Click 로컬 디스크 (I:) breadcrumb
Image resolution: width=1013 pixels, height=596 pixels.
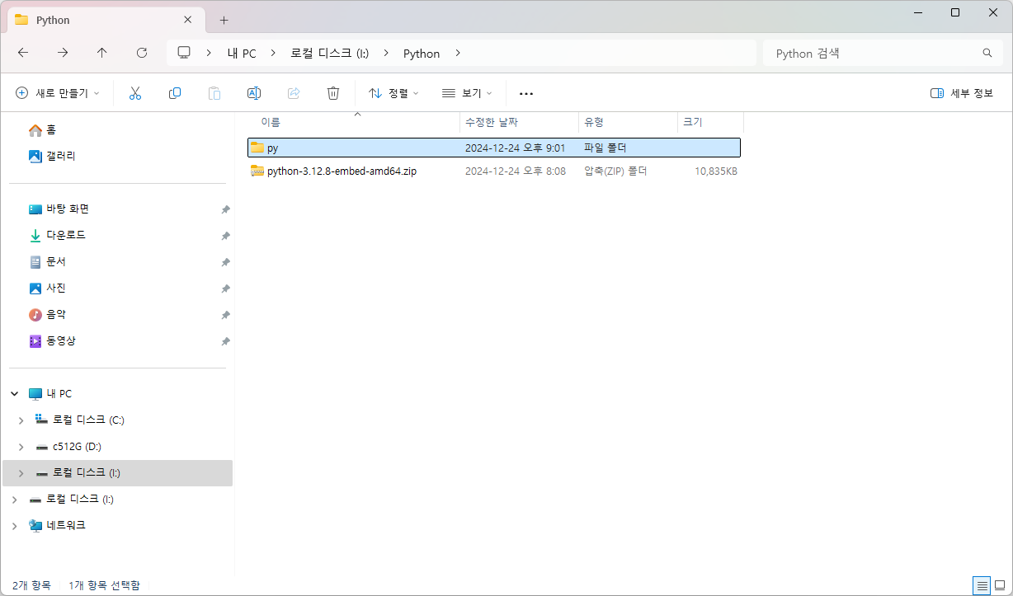click(330, 53)
